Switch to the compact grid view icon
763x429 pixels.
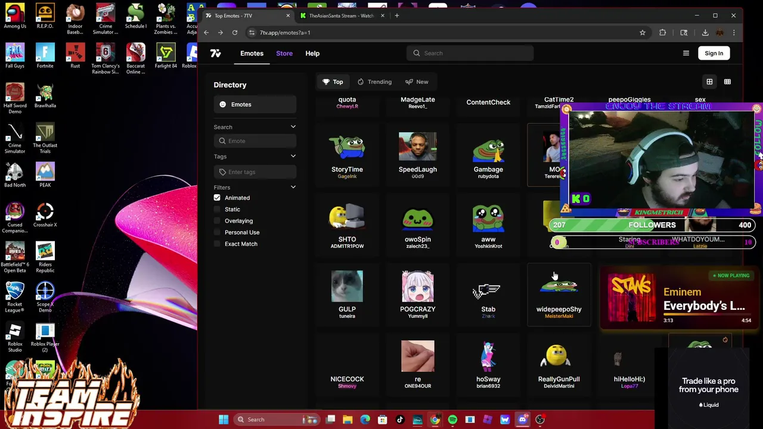coord(727,82)
